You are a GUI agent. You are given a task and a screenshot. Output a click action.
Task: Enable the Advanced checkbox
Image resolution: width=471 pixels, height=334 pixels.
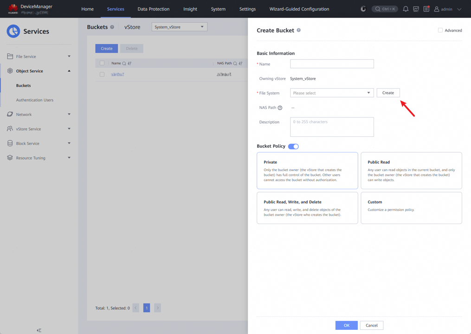(x=440, y=30)
